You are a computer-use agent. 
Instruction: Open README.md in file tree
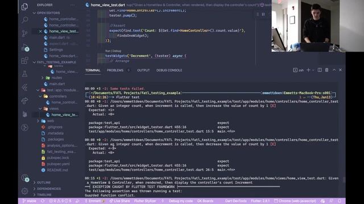tap(57, 170)
